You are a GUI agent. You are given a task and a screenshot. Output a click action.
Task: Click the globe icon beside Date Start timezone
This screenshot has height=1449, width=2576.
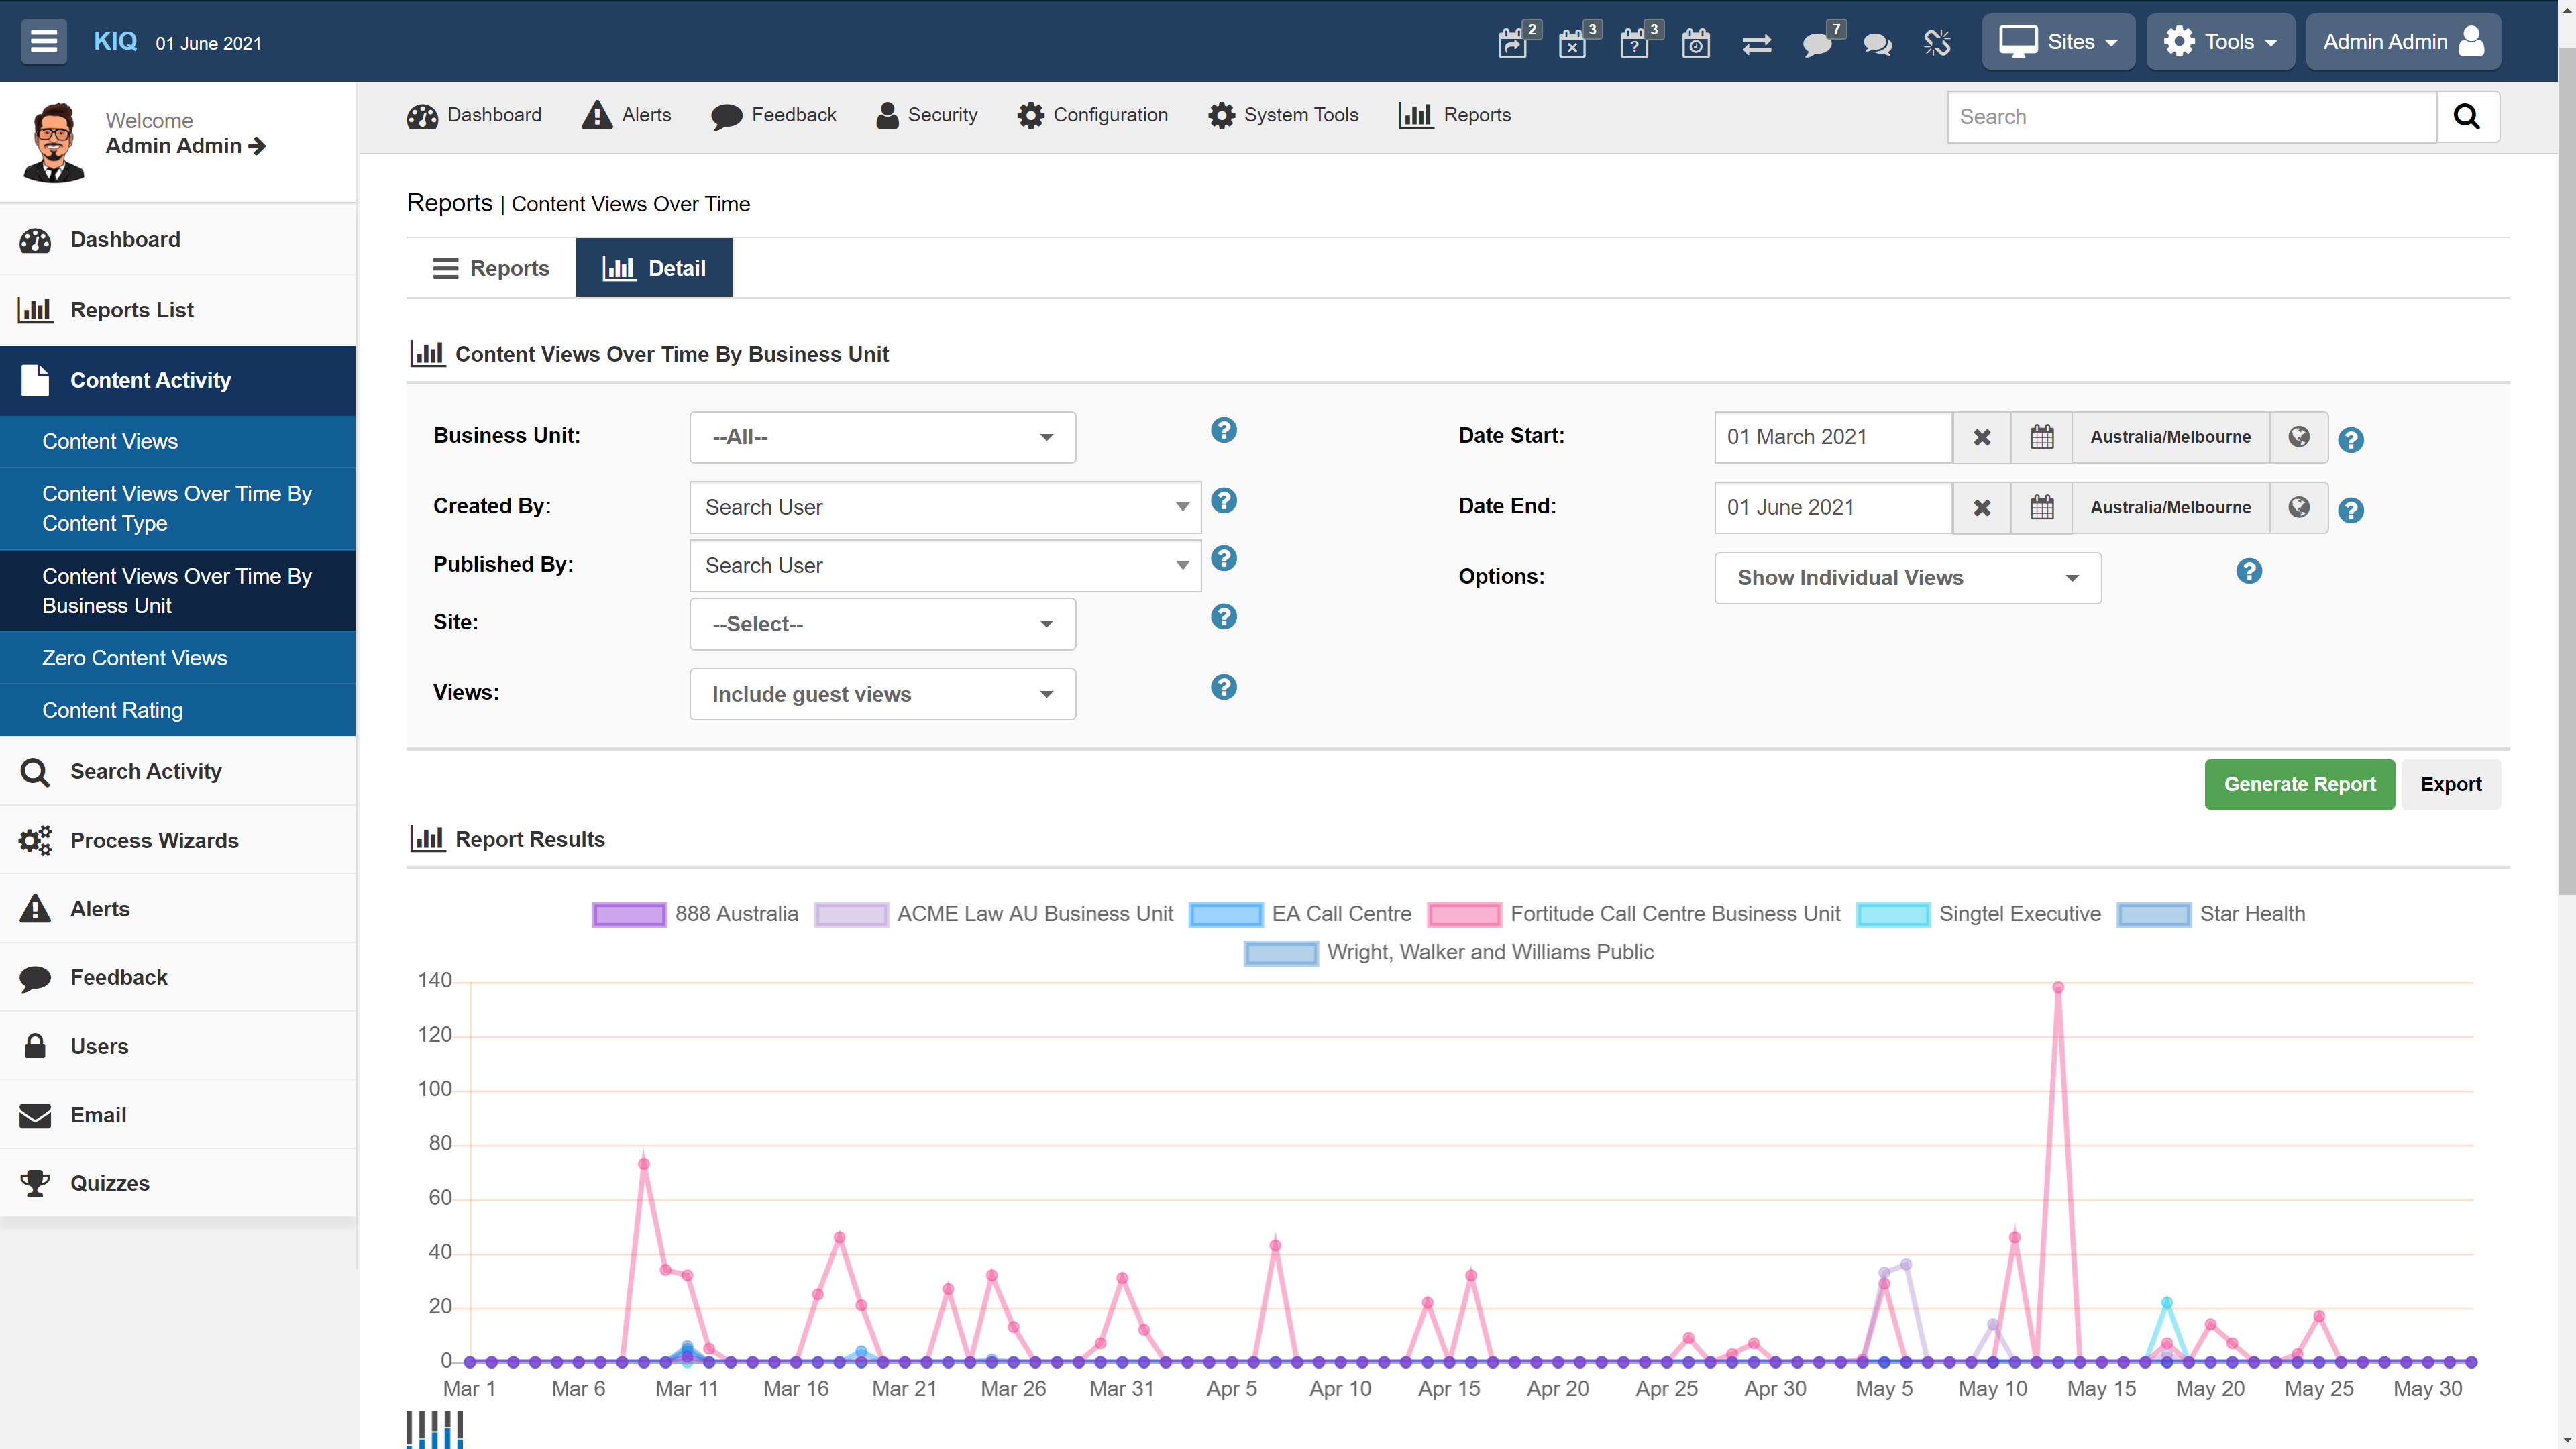2298,437
